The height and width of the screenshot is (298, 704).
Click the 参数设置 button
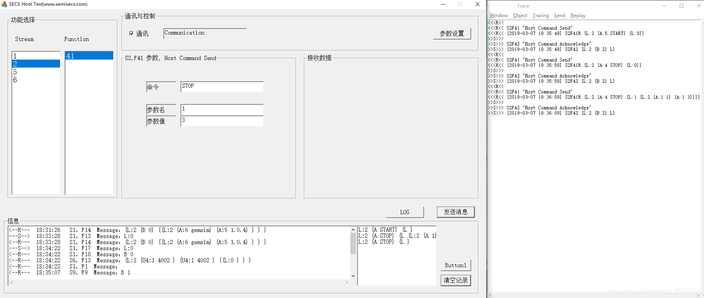coord(452,34)
